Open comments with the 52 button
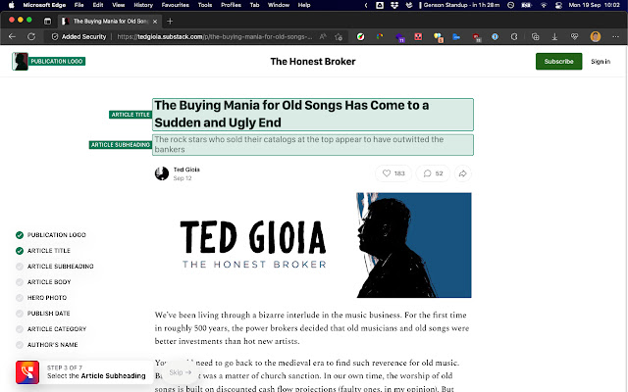Viewport: 628px width, 392px height. tap(433, 173)
